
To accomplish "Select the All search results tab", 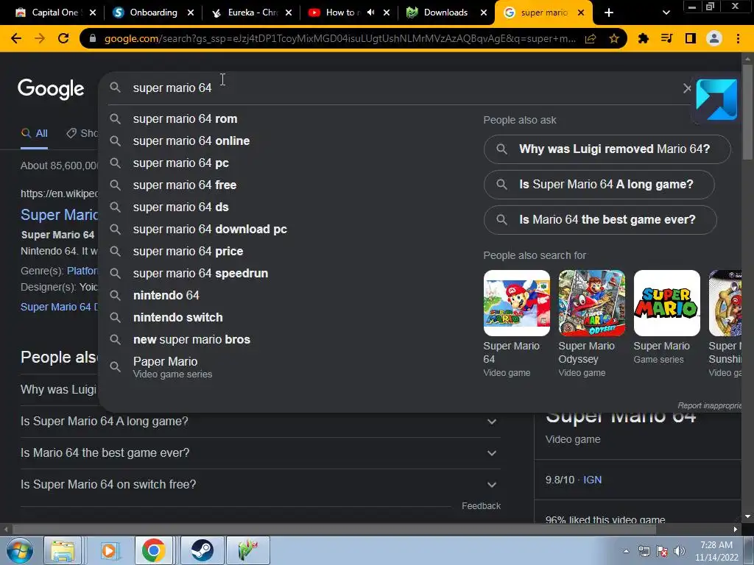I will pyautogui.click(x=34, y=134).
